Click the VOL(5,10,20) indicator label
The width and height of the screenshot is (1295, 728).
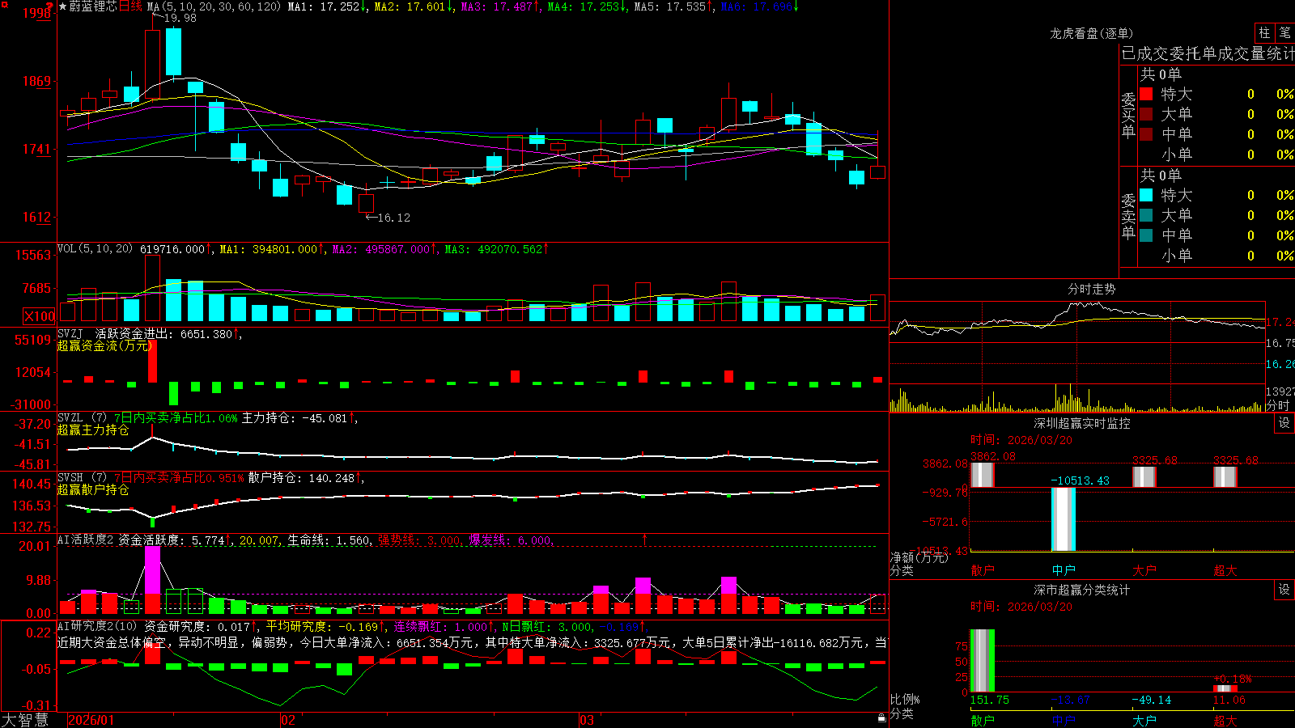click(95, 249)
